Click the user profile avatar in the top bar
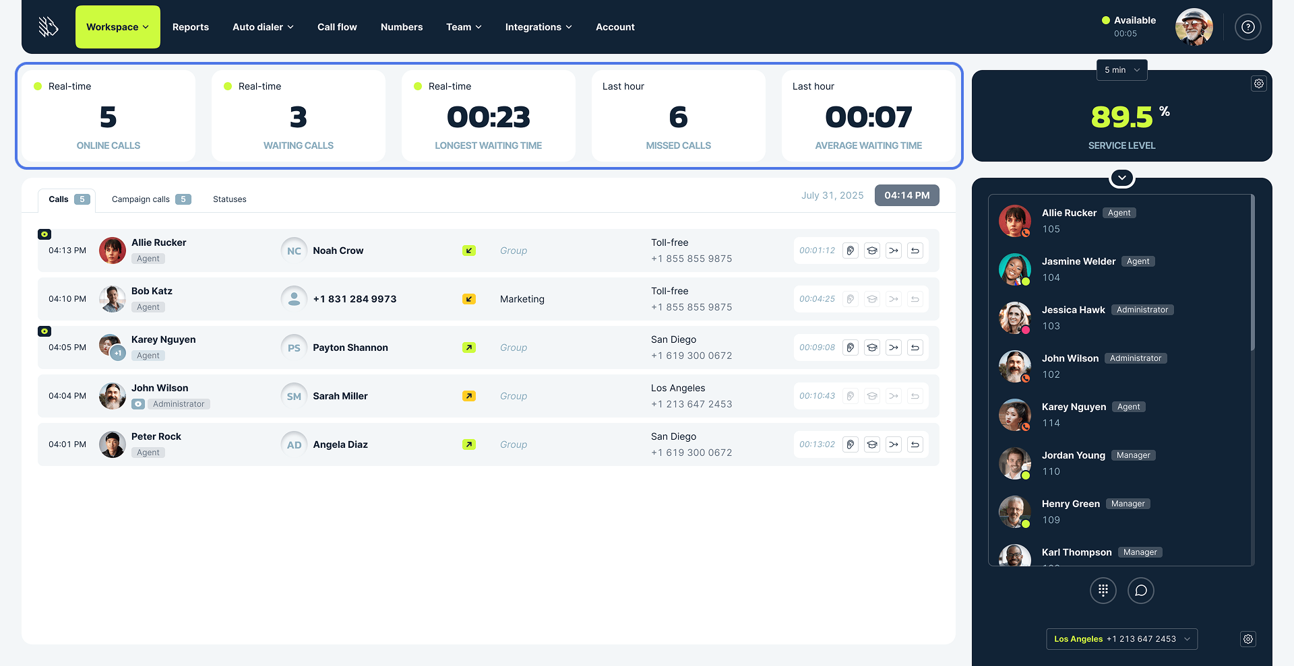 (1194, 27)
